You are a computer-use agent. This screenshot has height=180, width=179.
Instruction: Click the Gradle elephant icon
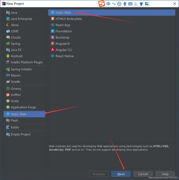tap(8, 82)
